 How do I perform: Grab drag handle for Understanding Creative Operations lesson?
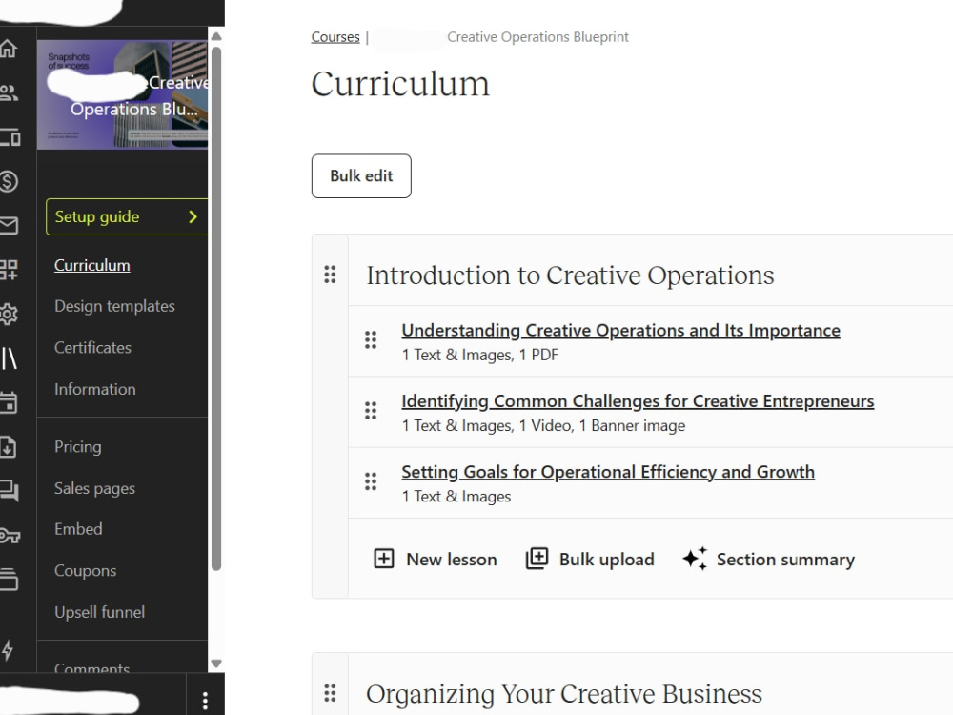(x=371, y=340)
